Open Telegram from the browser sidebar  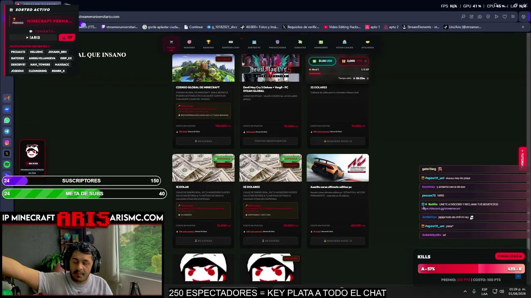pyautogui.click(x=7, y=131)
